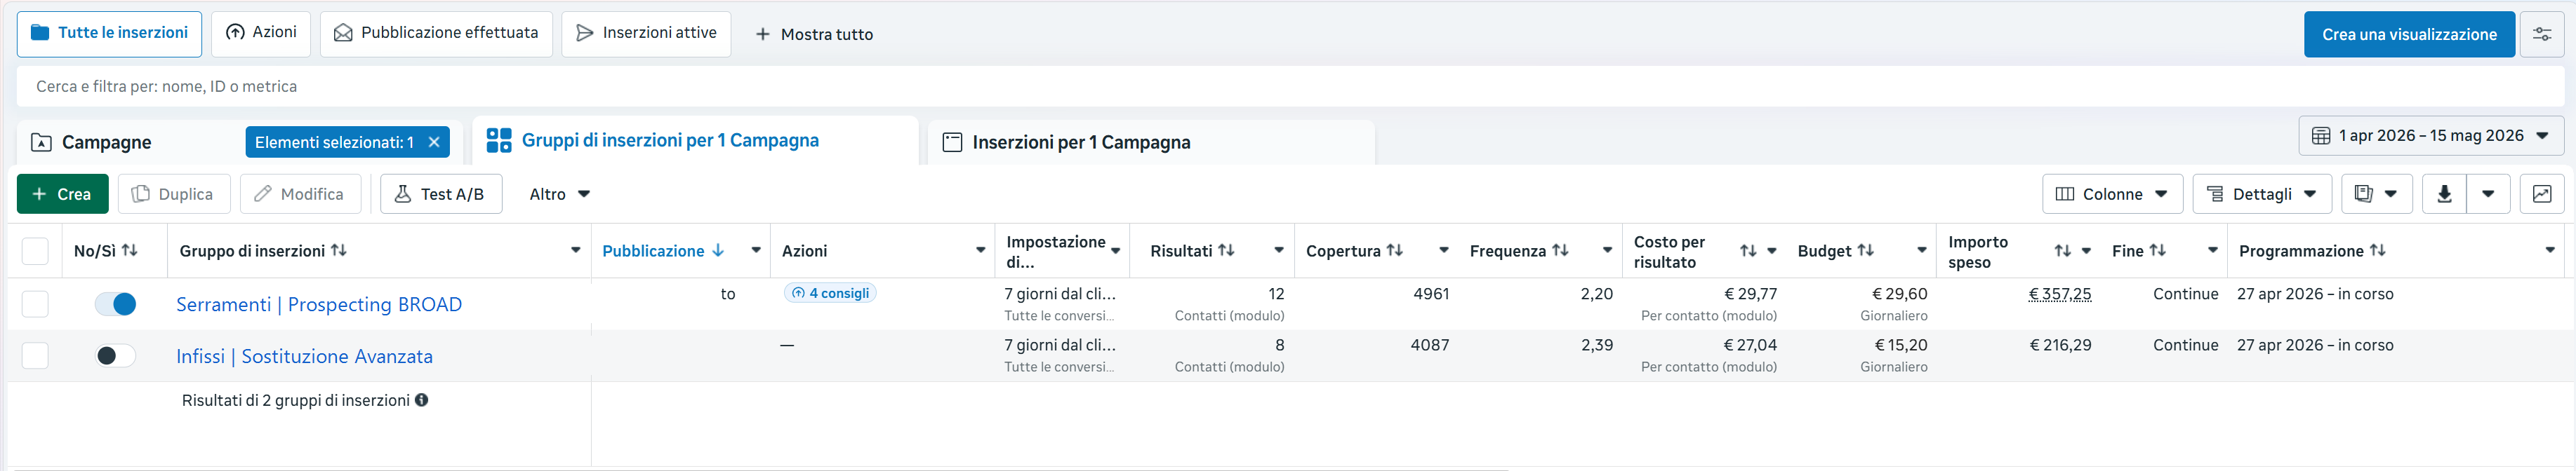Click the reports icon dropdown

click(2376, 193)
